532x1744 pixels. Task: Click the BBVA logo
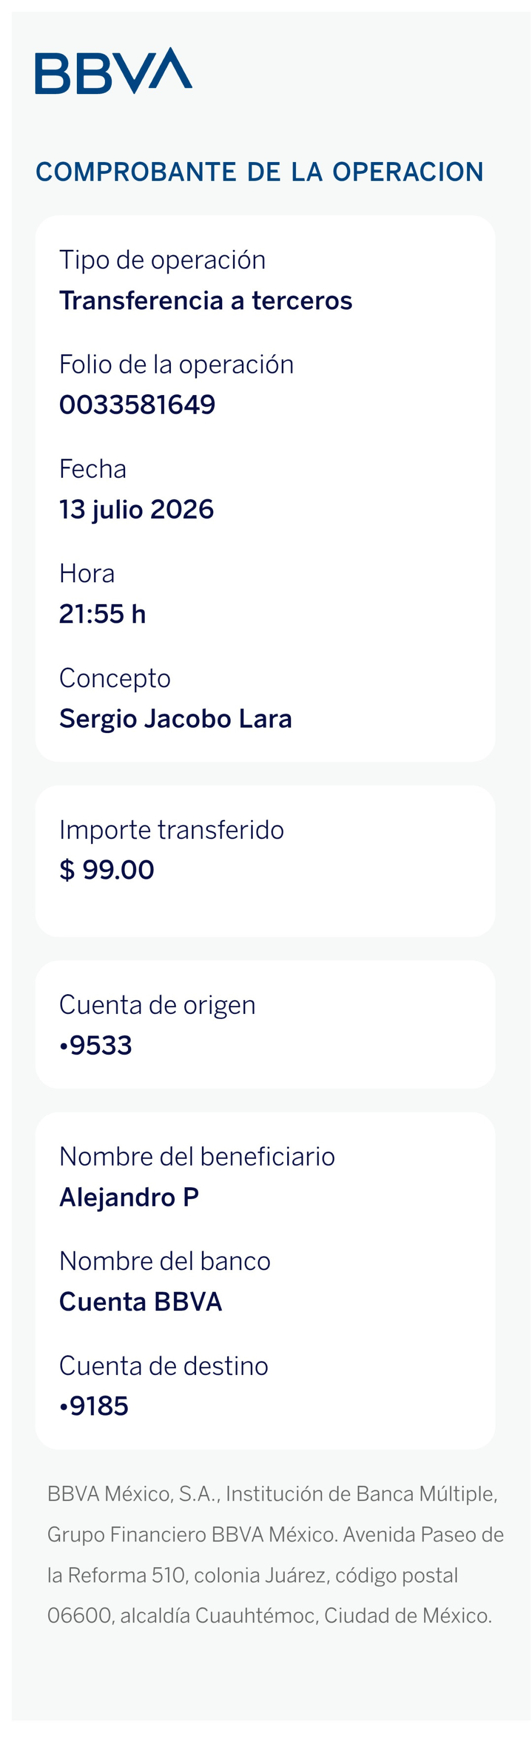[114, 70]
